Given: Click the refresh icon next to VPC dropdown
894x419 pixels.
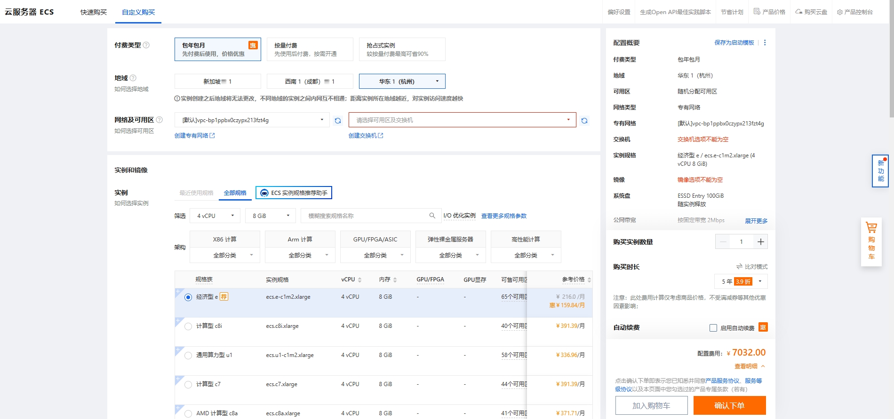Looking at the screenshot, I should 338,121.
